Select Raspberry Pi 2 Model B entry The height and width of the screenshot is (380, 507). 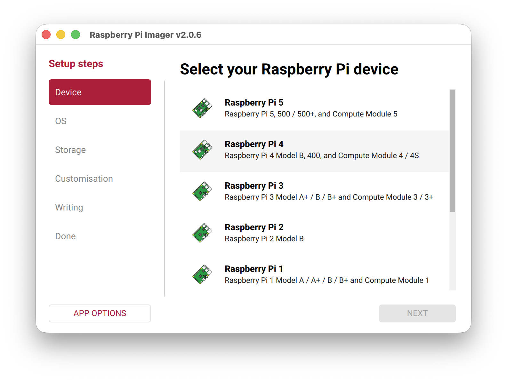pos(264,239)
